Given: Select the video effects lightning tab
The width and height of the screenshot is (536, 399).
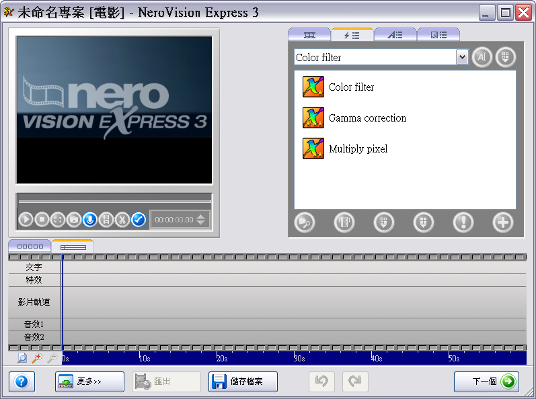Looking at the screenshot, I should 352,35.
